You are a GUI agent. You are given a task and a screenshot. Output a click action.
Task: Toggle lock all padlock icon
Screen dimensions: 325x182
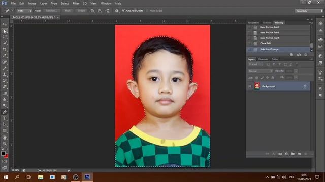[273, 78]
